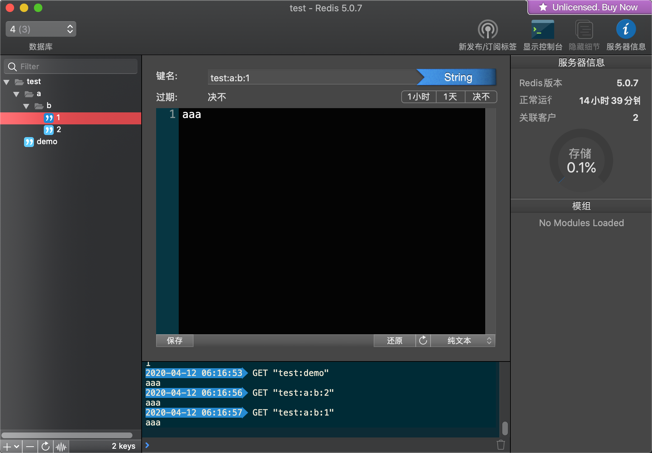Collapse folder b in the key tree
The width and height of the screenshot is (652, 453).
(x=26, y=106)
